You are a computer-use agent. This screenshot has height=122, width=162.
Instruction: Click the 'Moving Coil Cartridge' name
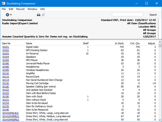point(37,83)
